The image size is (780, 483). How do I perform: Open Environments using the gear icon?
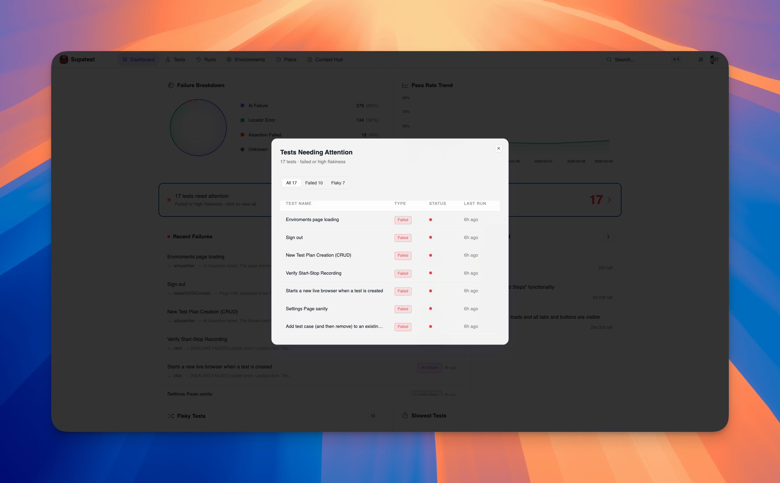(229, 59)
